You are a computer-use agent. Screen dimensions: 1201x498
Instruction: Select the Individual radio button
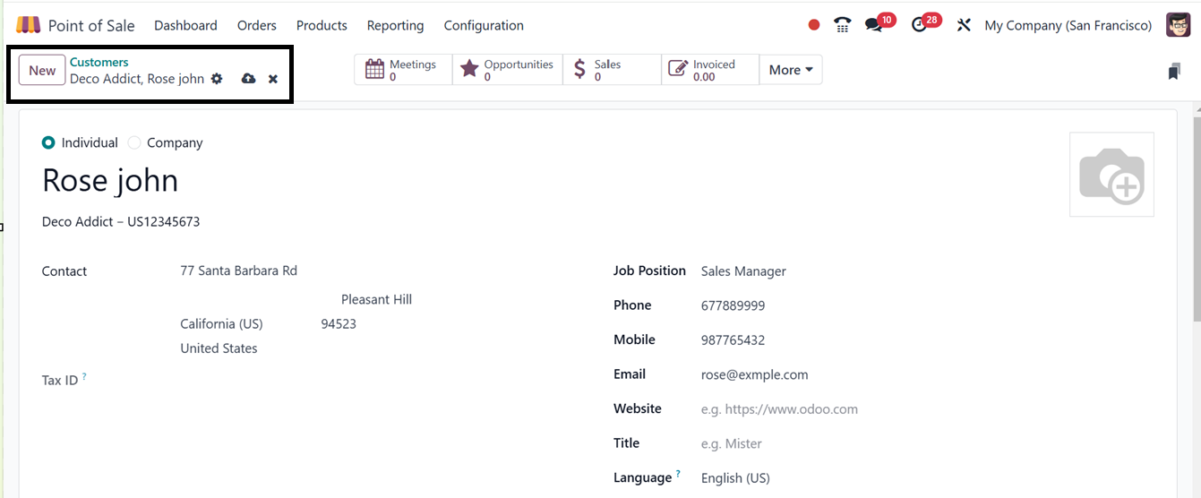click(x=48, y=142)
